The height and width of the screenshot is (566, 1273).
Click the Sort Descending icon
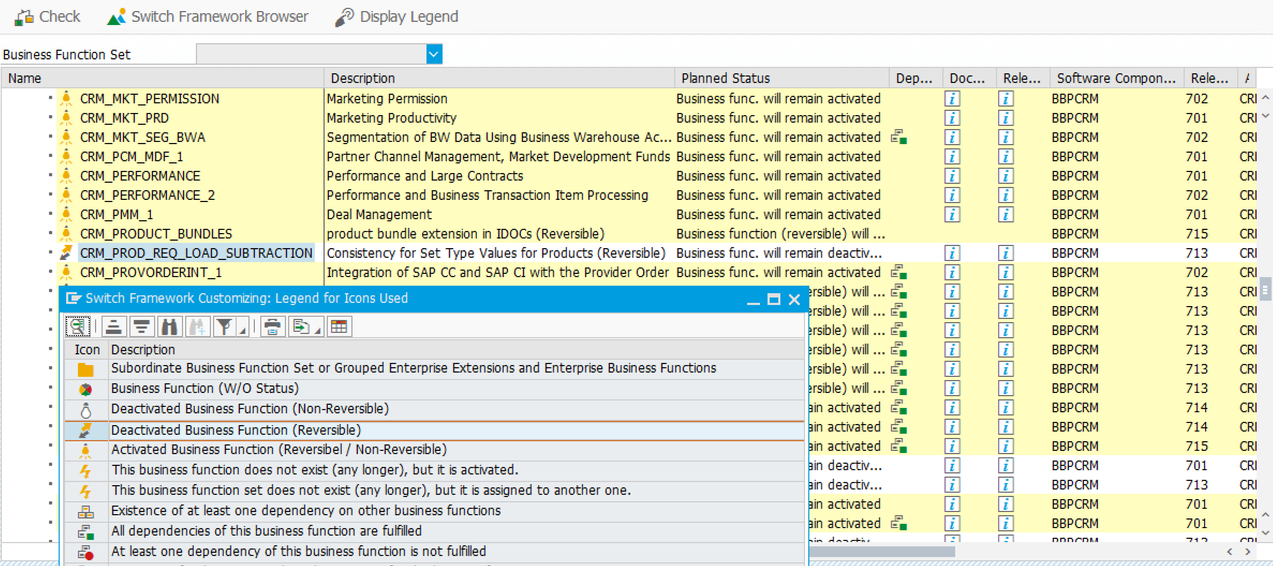142,327
